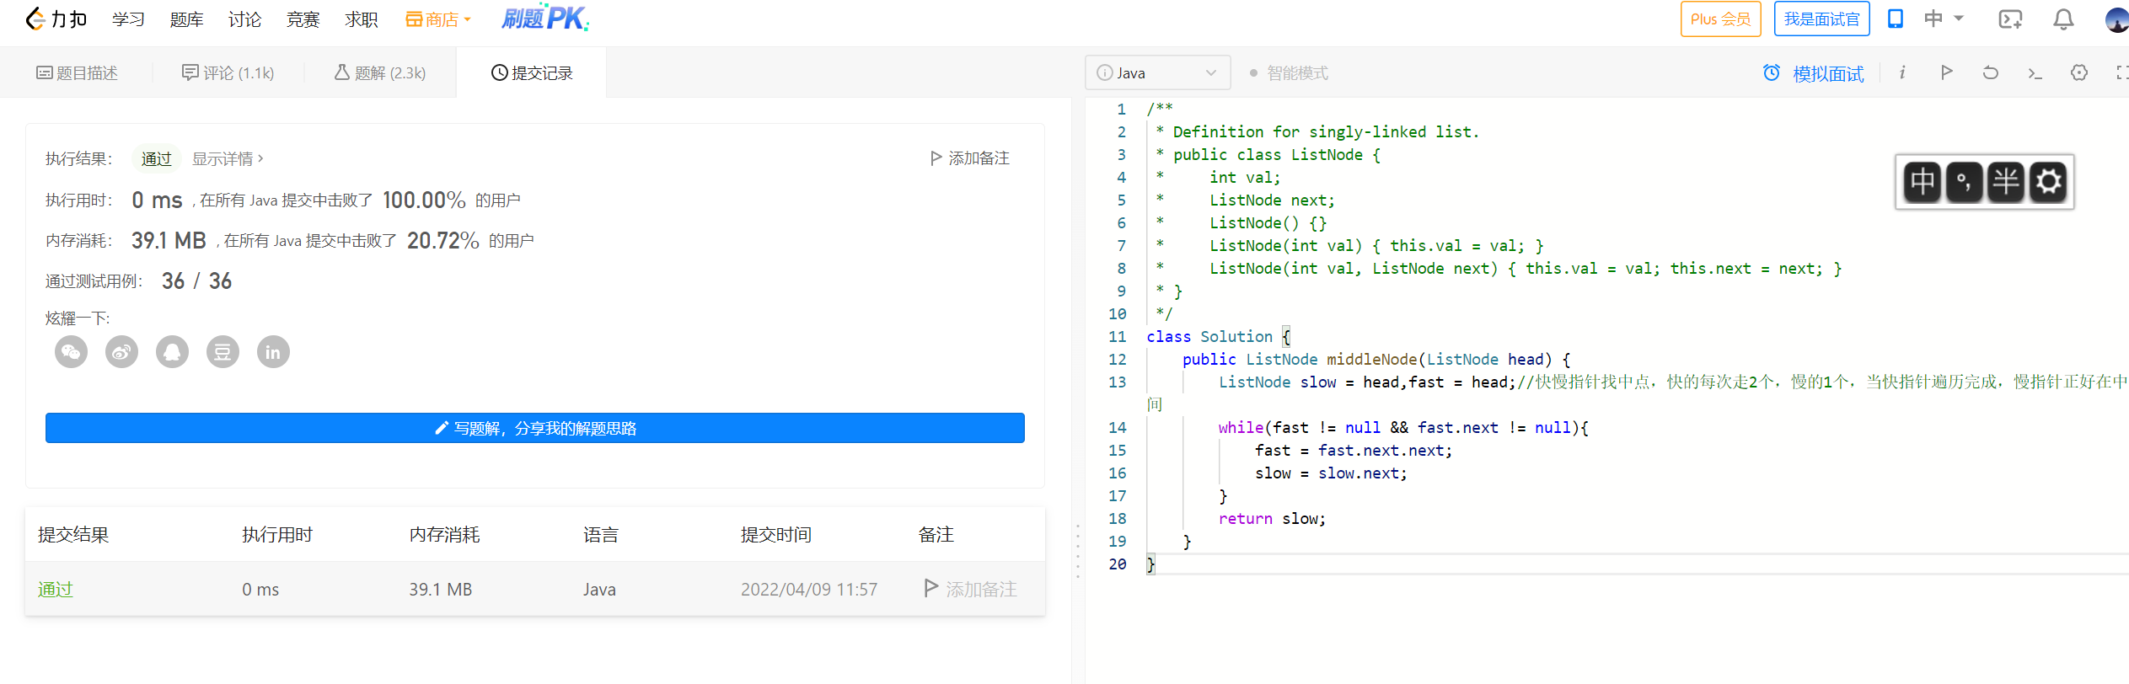Open the 学习 menu

[x=128, y=19]
